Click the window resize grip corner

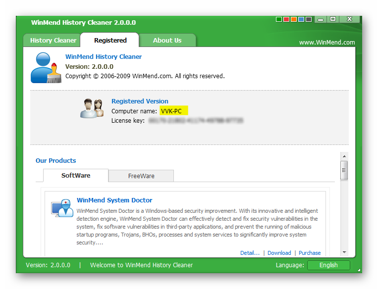coord(359,270)
